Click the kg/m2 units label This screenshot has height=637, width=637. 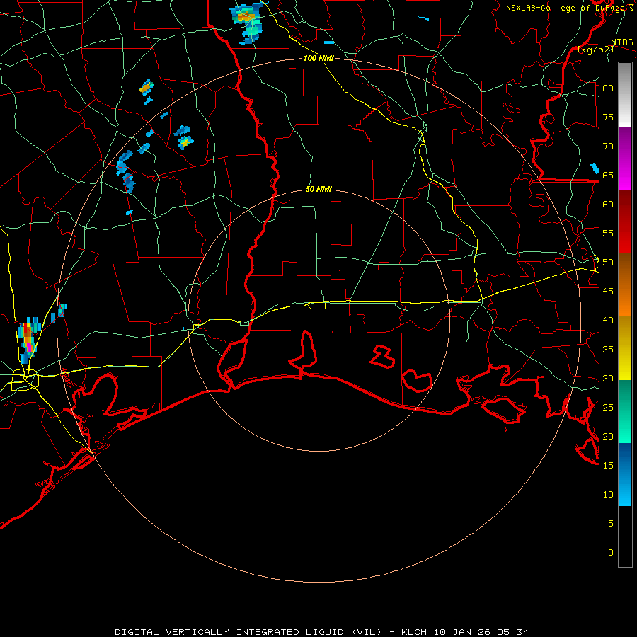pos(595,50)
